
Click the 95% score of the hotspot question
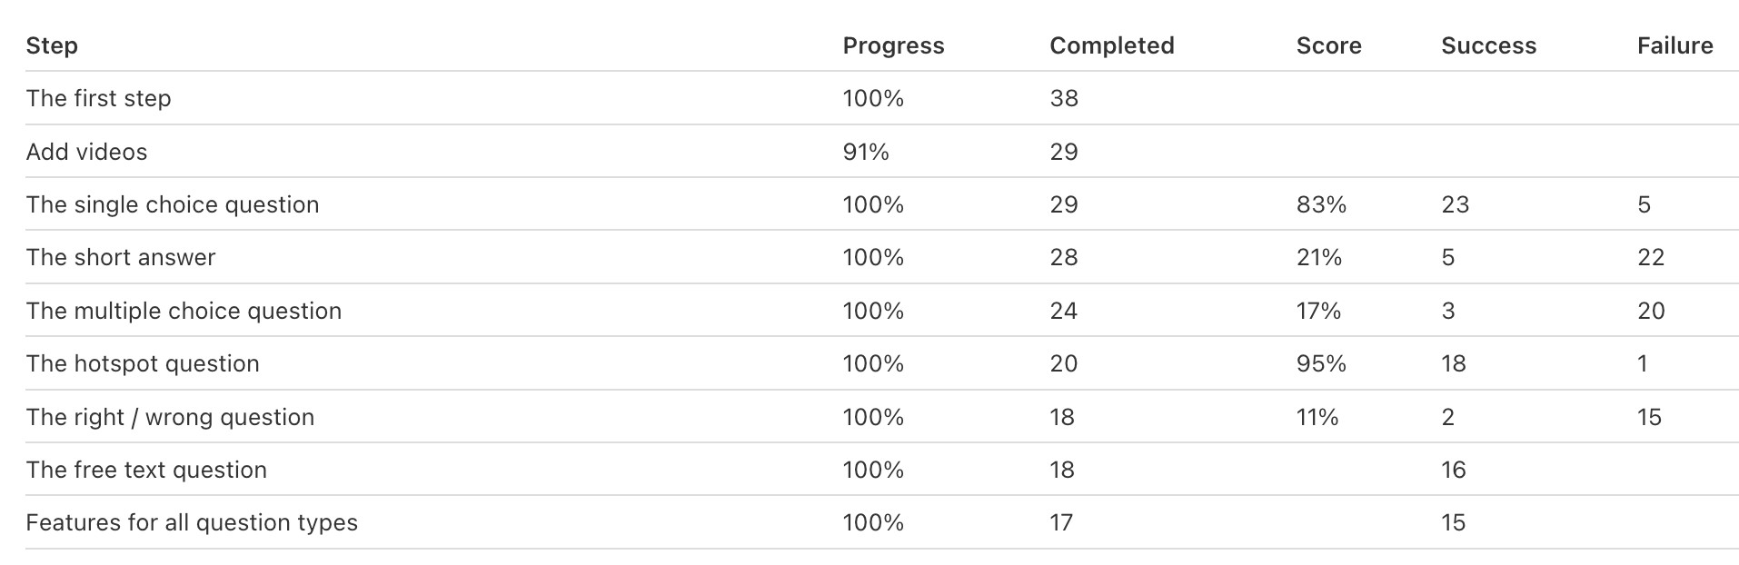tap(1321, 363)
